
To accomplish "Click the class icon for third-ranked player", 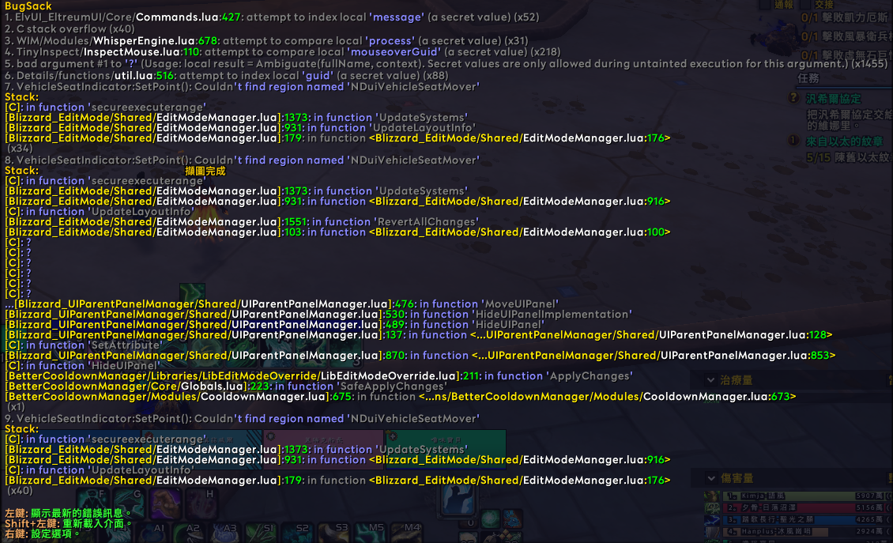I will 710,520.
